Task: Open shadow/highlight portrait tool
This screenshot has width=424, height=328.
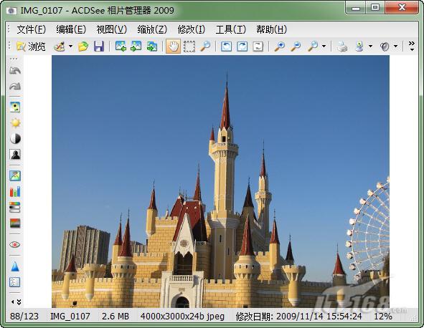Action: (15, 155)
